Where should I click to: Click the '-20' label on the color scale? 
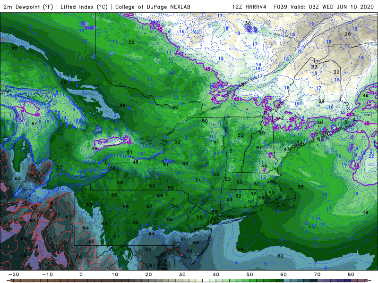click(x=14, y=275)
